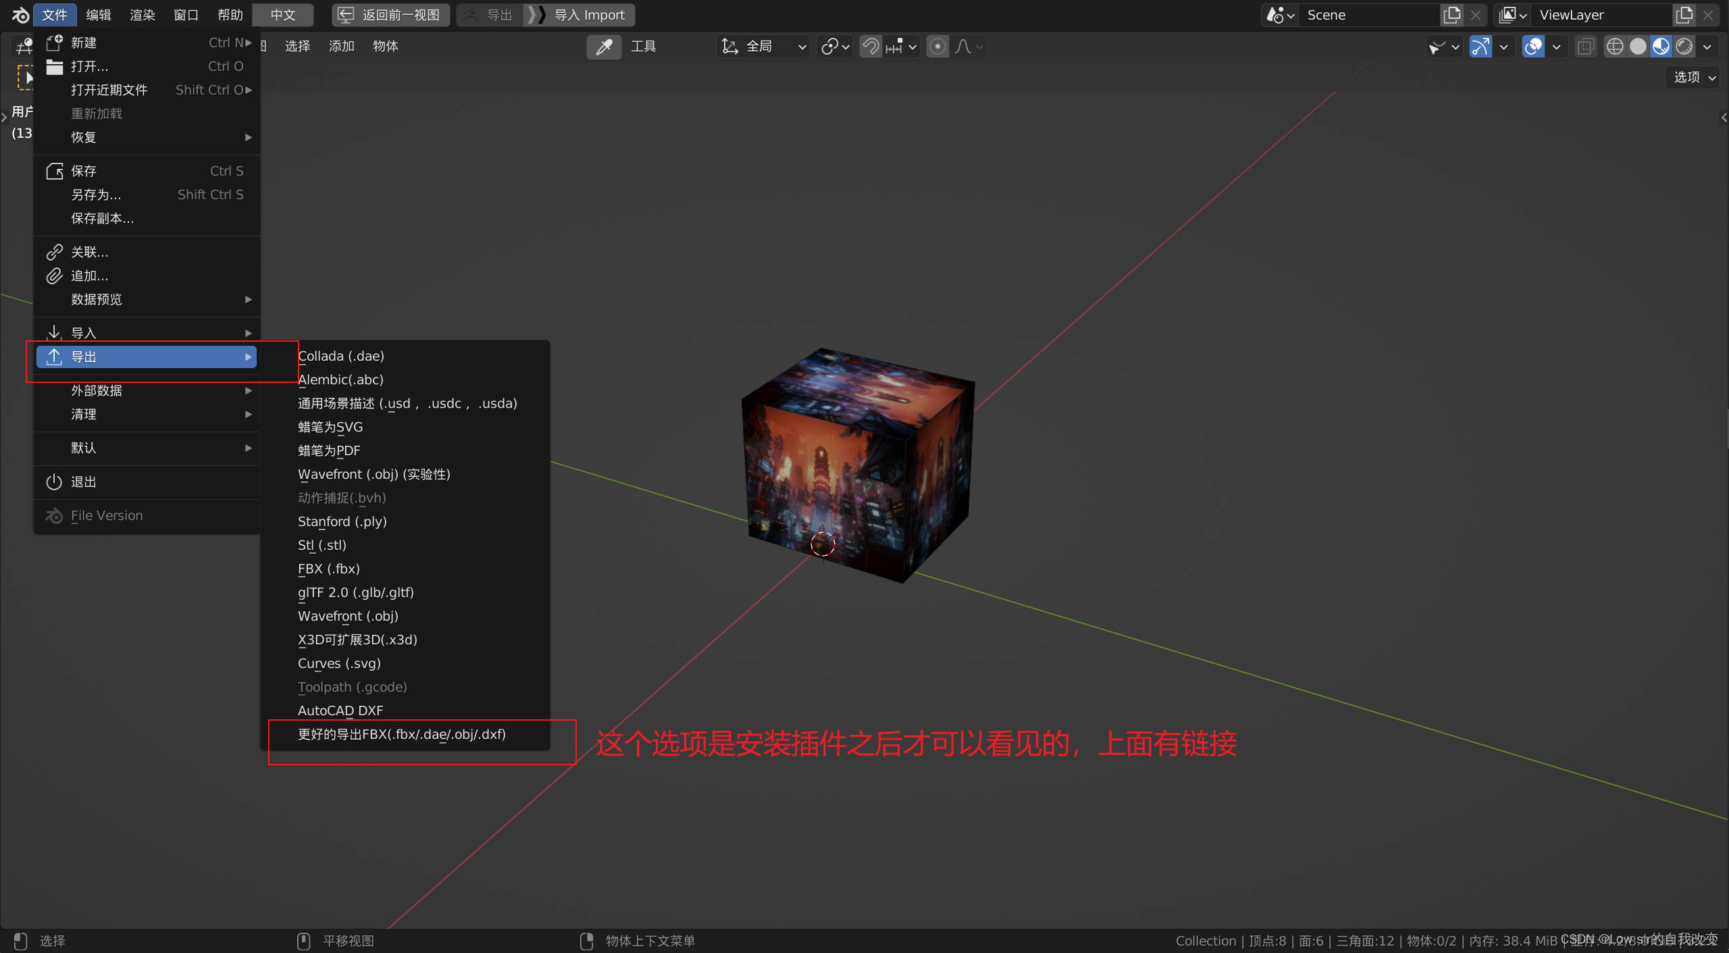Screen dimensions: 1729x953
Task: Choose FBX (.fbx) export option
Action: 329,569
